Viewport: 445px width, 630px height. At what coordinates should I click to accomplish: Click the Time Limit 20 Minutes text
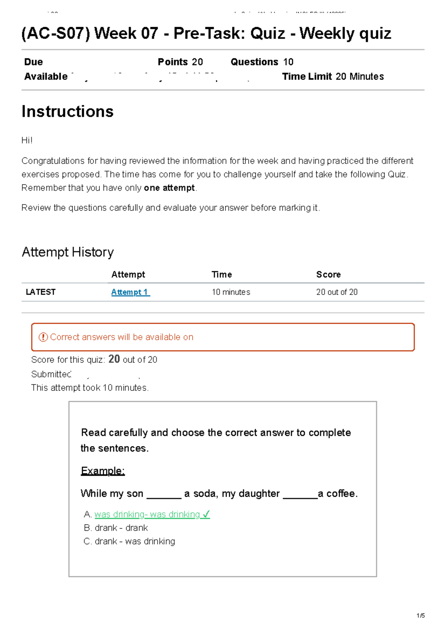pyautogui.click(x=333, y=77)
